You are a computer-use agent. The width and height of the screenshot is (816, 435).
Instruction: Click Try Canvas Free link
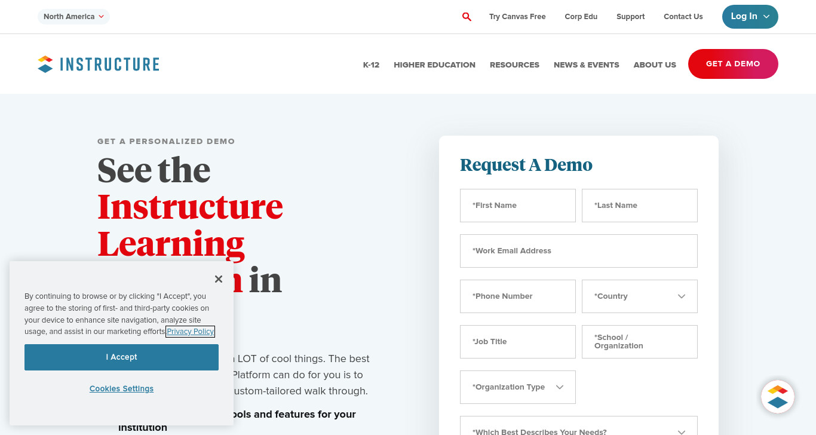pyautogui.click(x=517, y=17)
